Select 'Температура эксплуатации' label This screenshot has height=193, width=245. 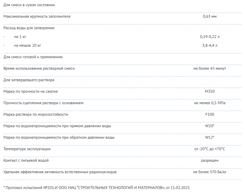point(27,149)
